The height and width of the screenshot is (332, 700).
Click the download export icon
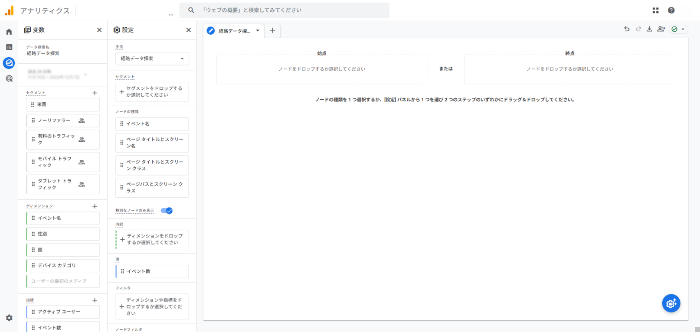tap(649, 29)
